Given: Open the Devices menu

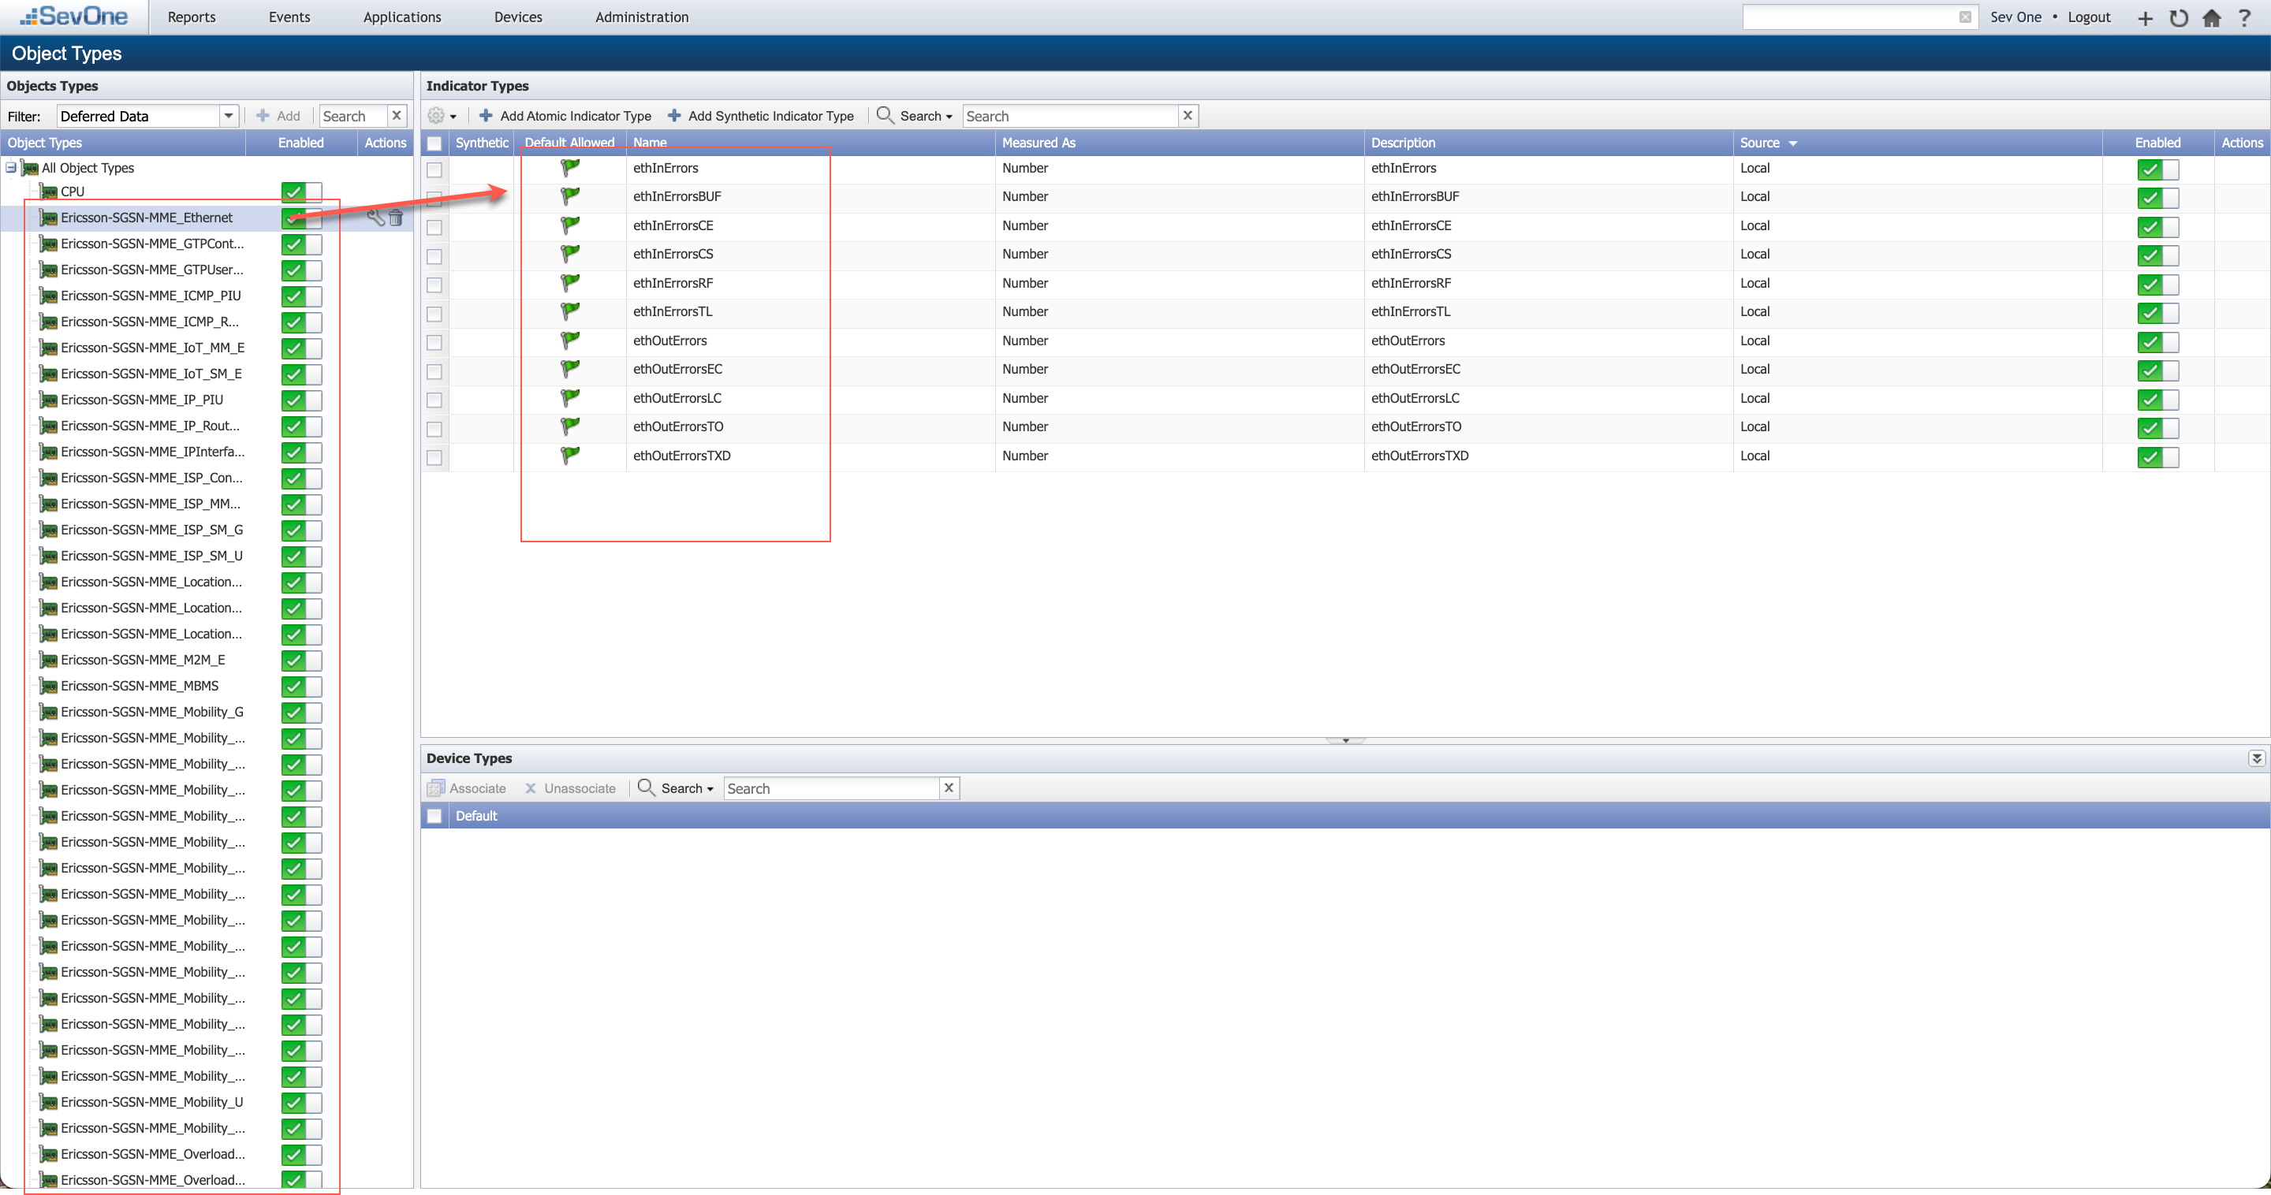Looking at the screenshot, I should tap(518, 17).
